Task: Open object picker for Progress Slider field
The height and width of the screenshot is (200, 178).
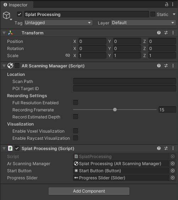Action: coord(173,178)
